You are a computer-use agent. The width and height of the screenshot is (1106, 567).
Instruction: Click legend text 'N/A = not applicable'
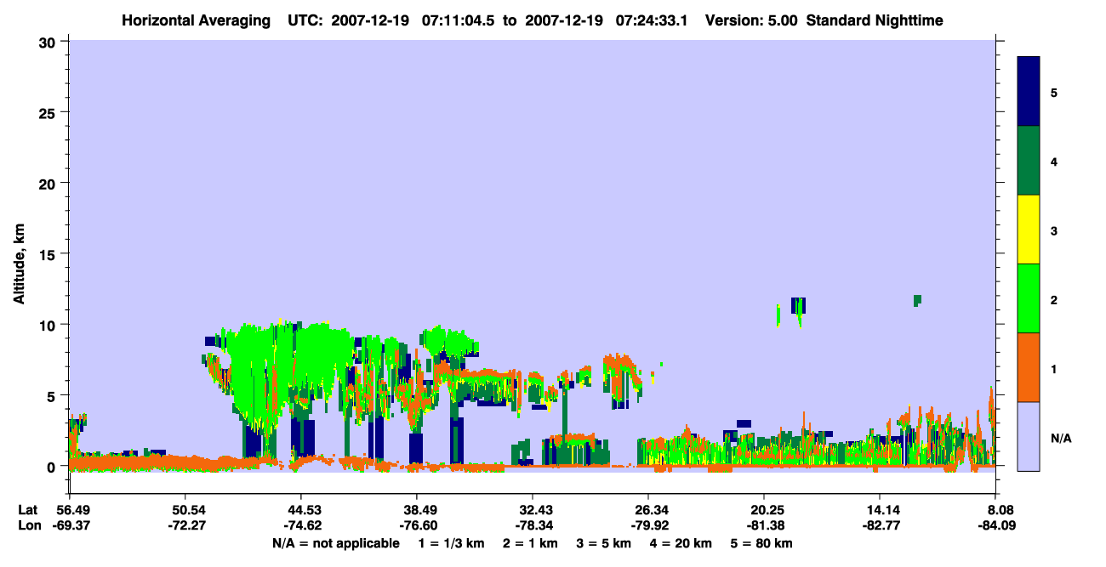pos(335,543)
